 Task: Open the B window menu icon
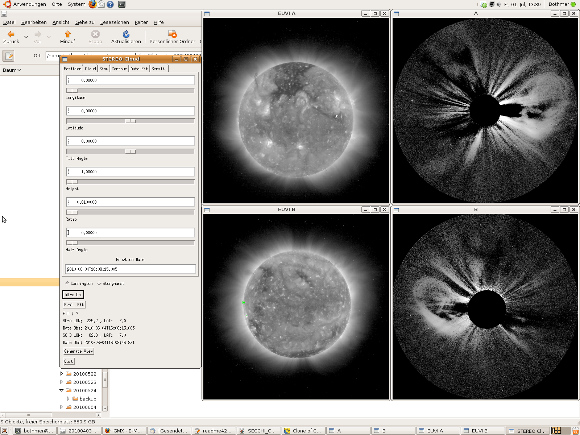(x=396, y=210)
